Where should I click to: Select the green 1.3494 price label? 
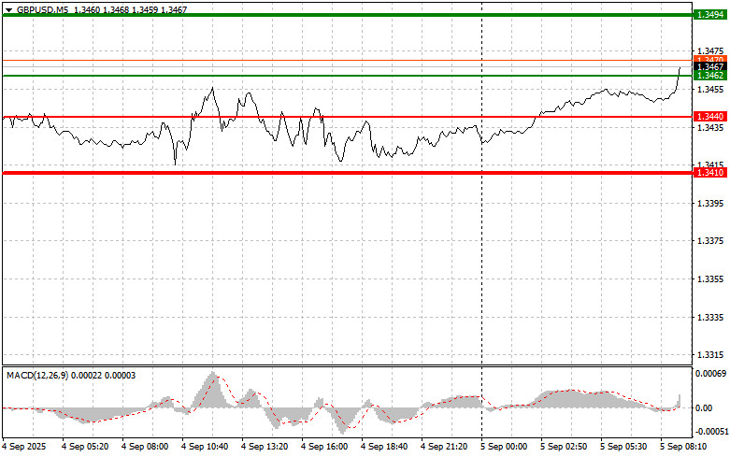point(709,16)
